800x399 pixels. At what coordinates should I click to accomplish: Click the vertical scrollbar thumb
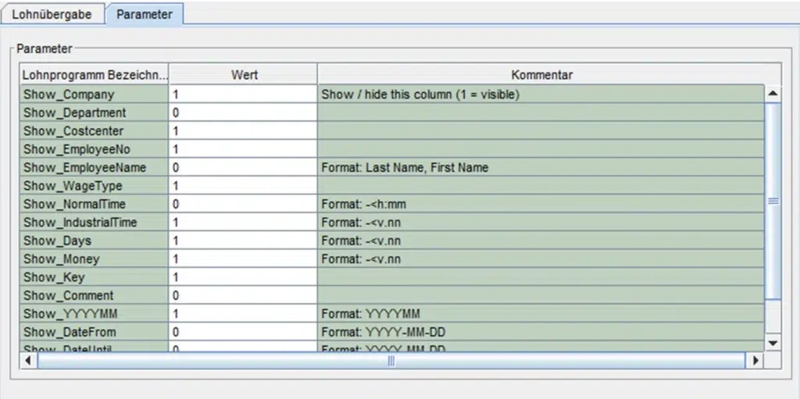[773, 201]
